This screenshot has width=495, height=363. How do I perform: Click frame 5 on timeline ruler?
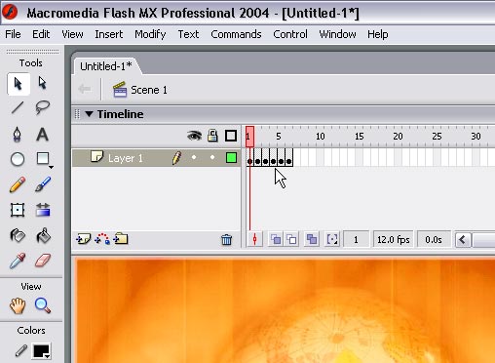[x=279, y=136]
